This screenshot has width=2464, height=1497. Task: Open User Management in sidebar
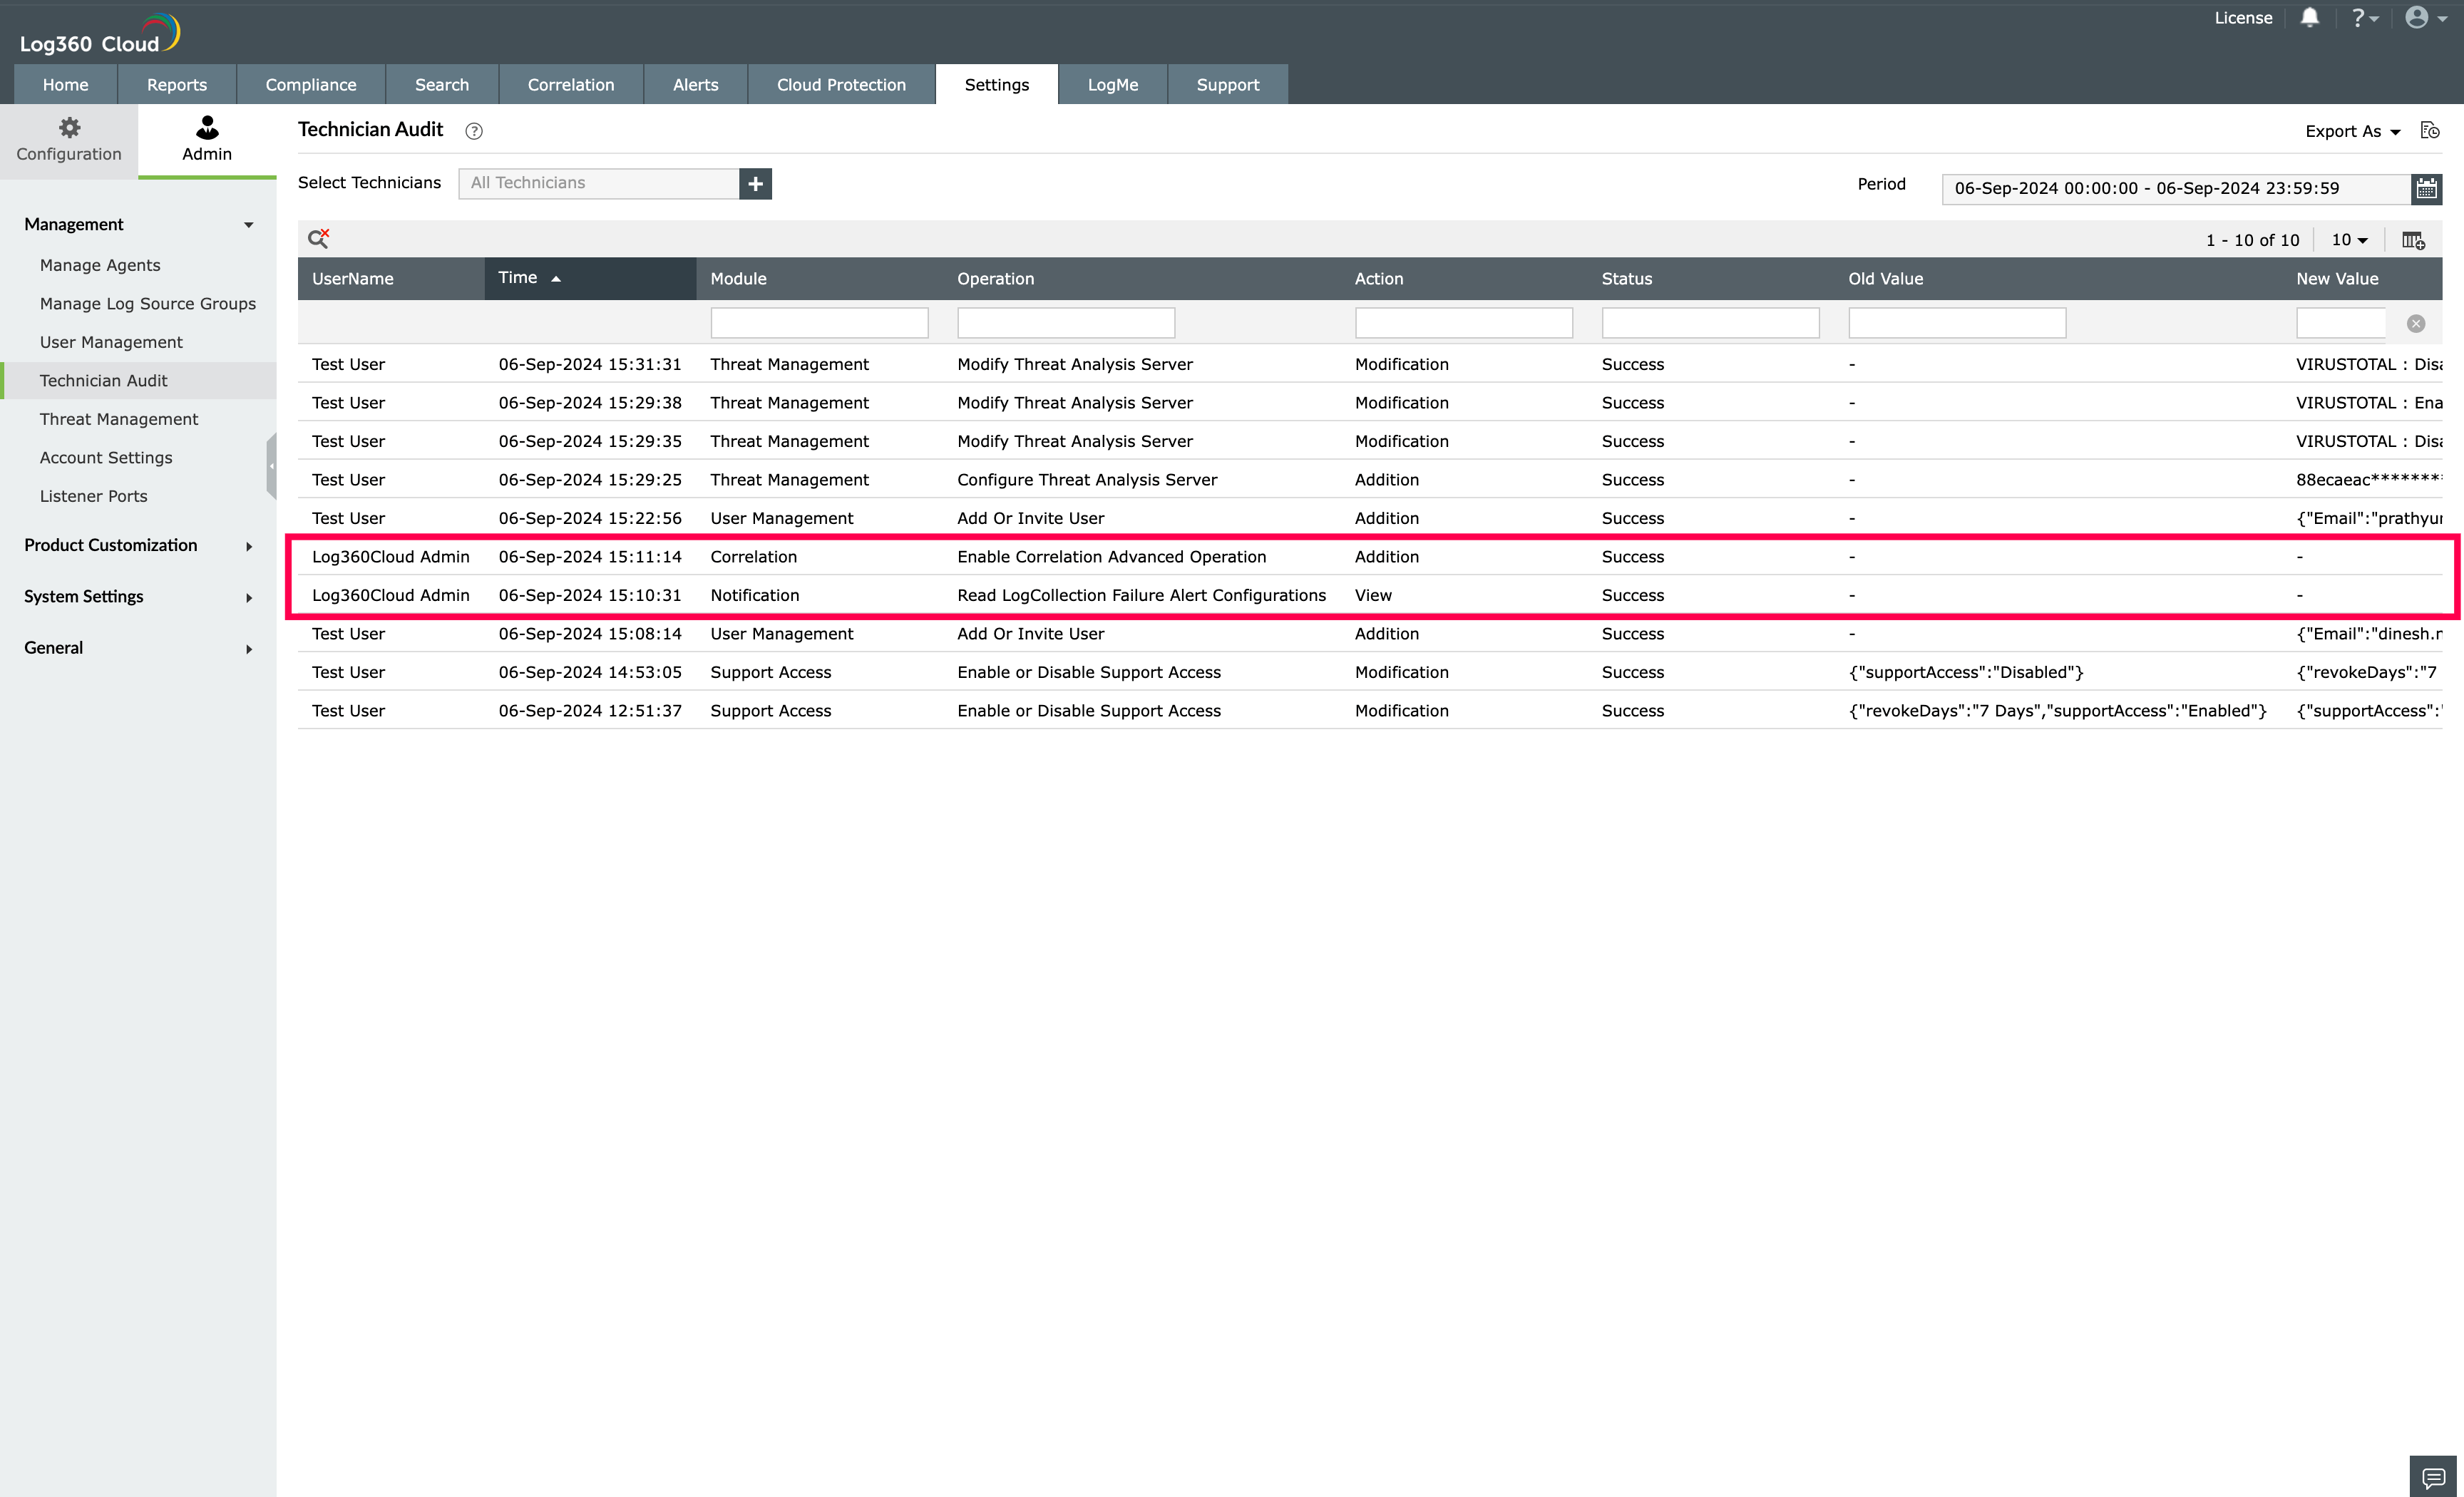tap(111, 342)
